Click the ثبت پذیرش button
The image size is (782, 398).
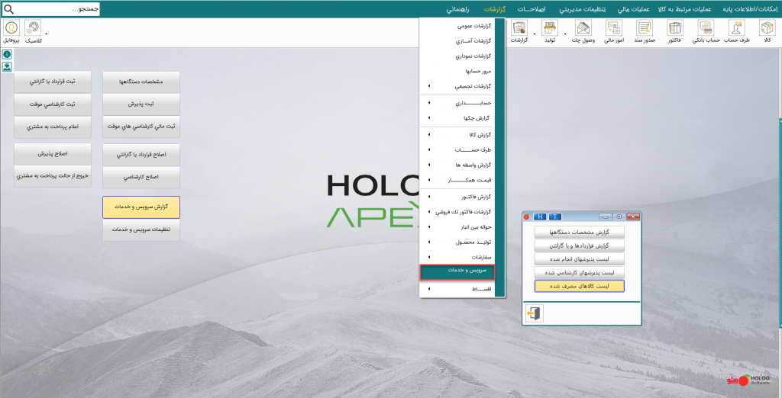[141, 104]
